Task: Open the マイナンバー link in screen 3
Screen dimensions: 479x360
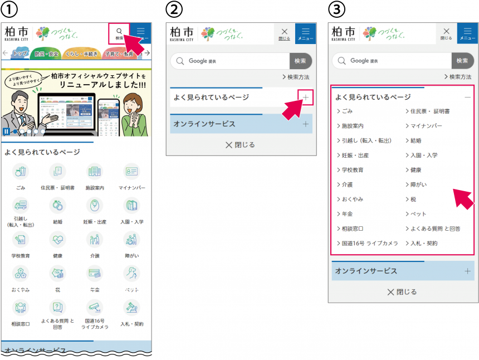Action: click(x=424, y=126)
